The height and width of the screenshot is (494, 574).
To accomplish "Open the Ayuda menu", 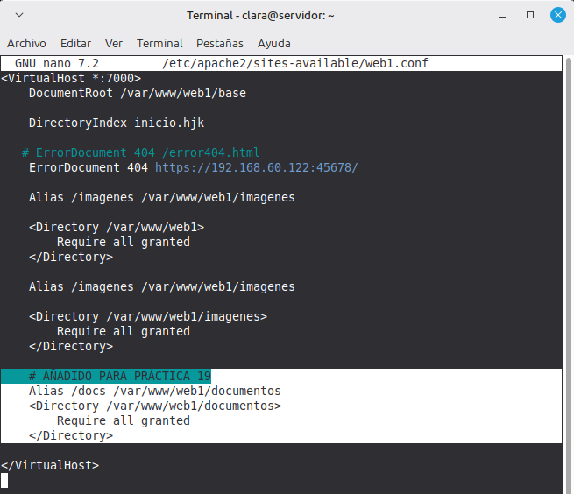I will (274, 43).
